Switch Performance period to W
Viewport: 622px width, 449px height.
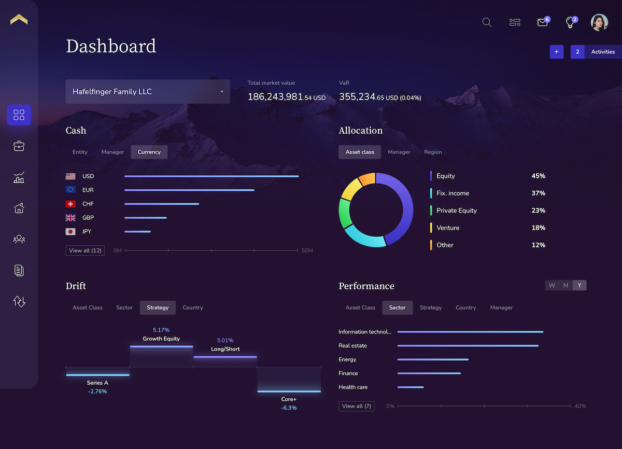[x=552, y=285]
